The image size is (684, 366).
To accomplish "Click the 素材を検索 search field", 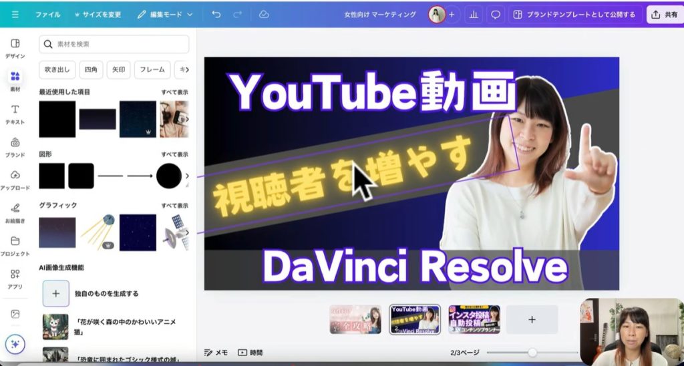I will [x=114, y=44].
